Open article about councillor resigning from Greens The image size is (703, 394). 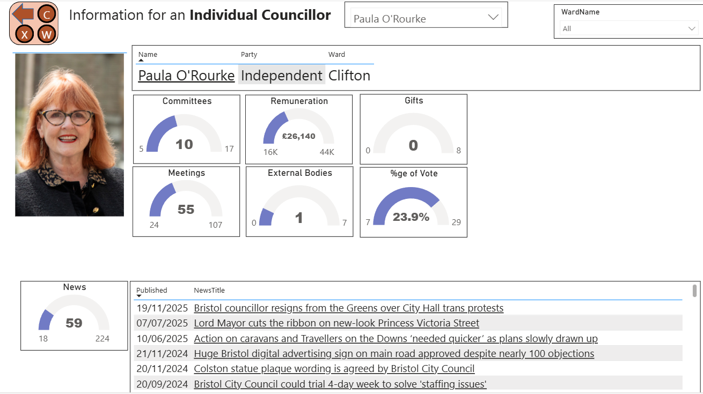(x=348, y=308)
